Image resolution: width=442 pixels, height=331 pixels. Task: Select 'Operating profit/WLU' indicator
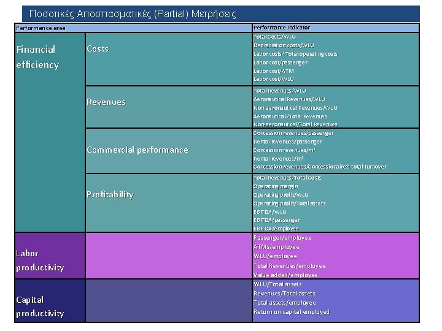click(x=281, y=195)
